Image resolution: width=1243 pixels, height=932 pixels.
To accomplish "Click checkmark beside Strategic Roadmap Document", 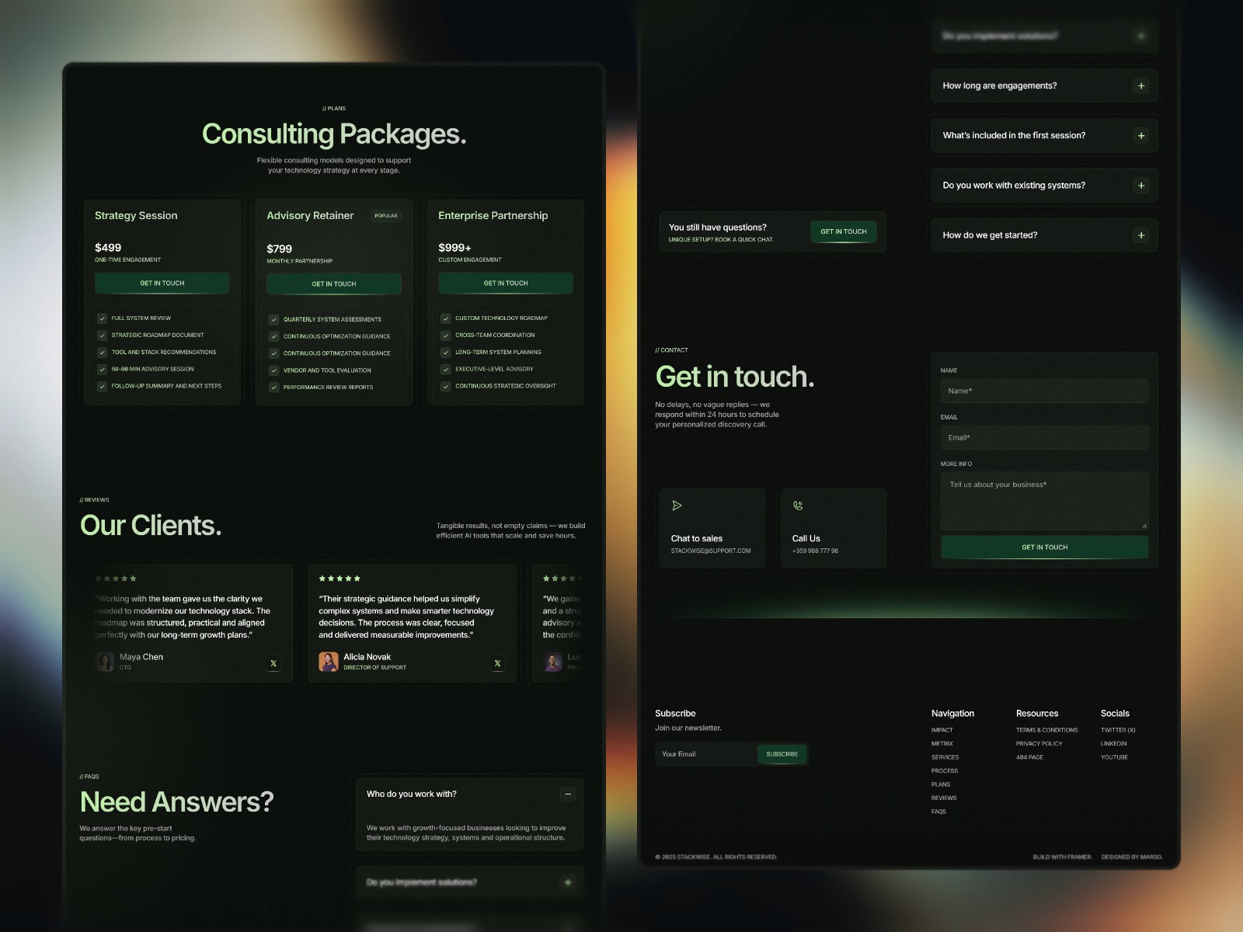I will [x=102, y=336].
